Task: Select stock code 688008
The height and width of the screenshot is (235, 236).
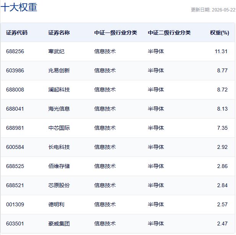Action: [x=15, y=90]
